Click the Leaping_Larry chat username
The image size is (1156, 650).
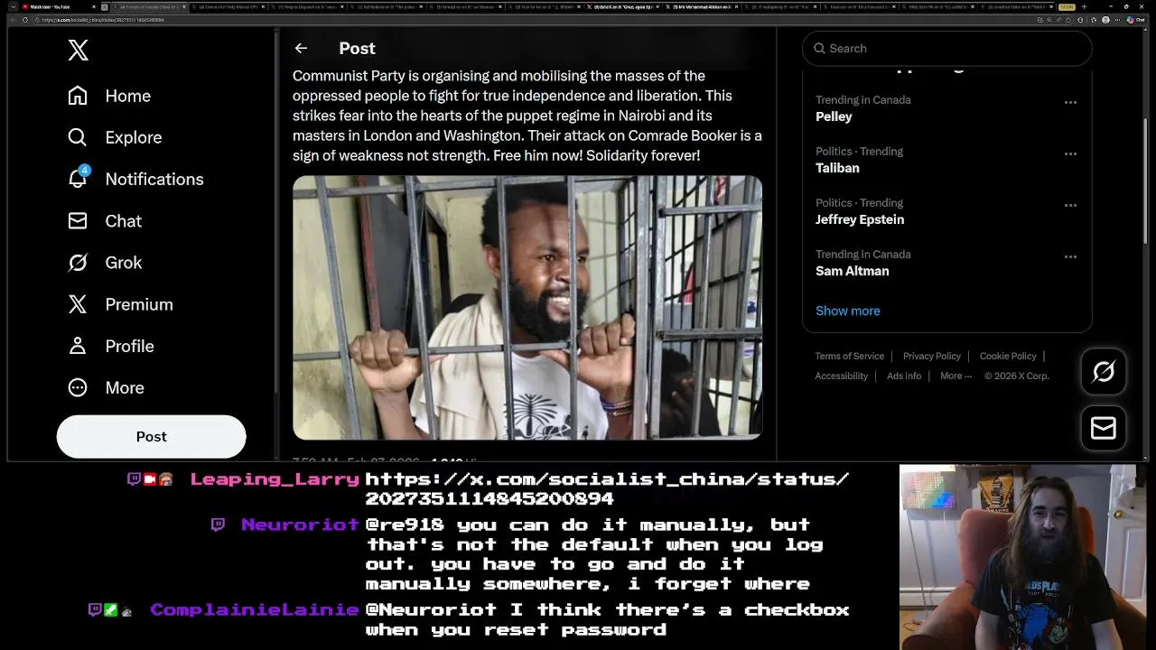[275, 479]
